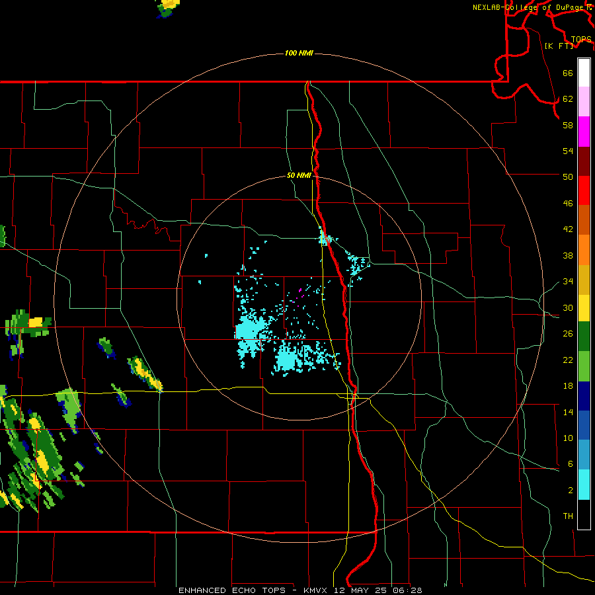The height and width of the screenshot is (595, 595).
Task: Click the yellow legend swatch
Action: (x=584, y=307)
